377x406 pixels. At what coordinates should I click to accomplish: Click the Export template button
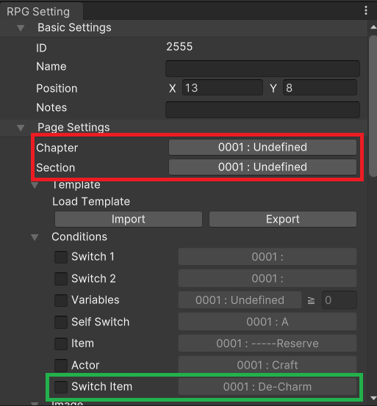point(283,220)
